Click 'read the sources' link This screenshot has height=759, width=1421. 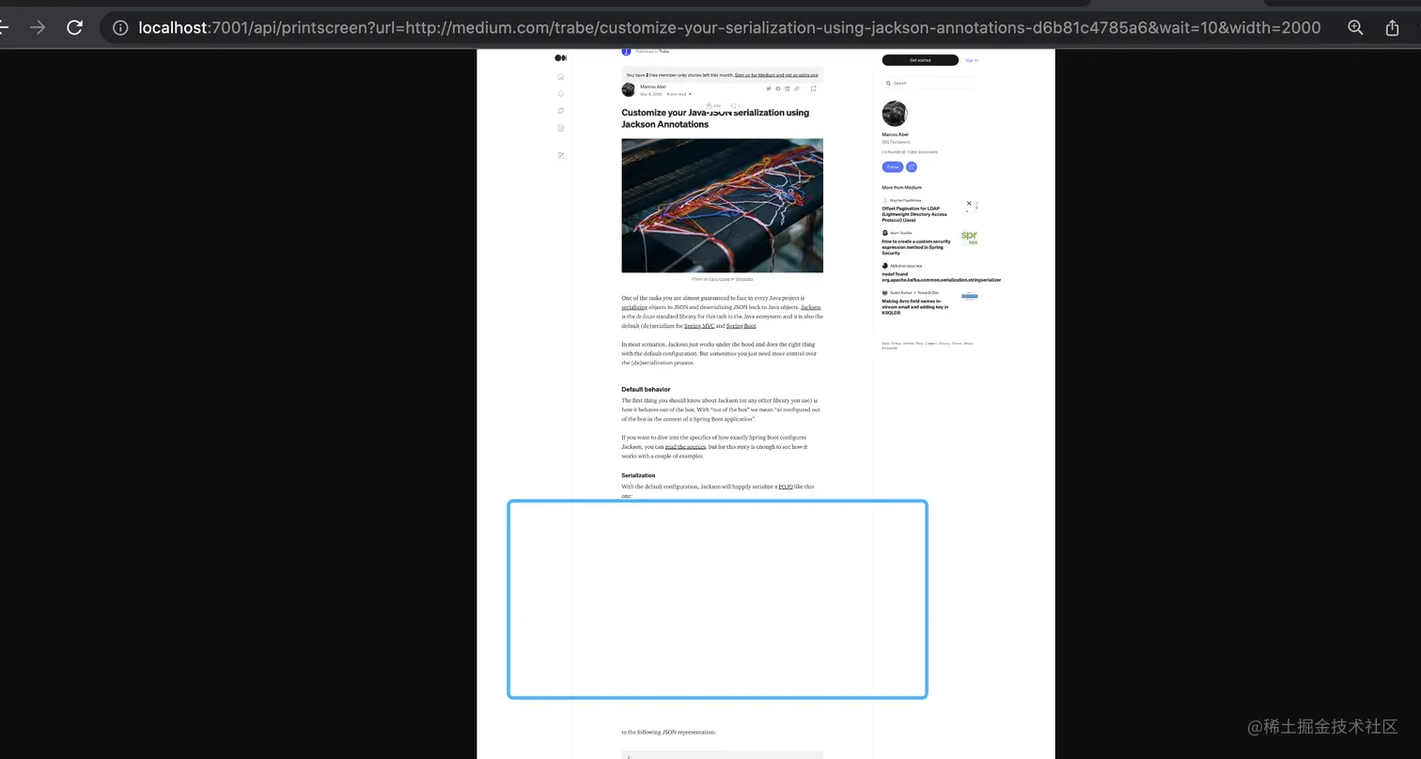point(685,447)
